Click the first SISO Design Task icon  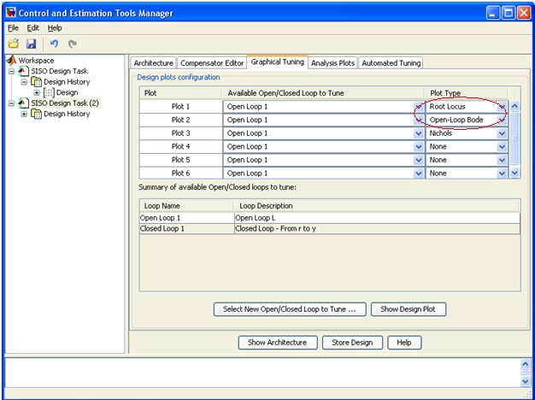pyautogui.click(x=23, y=71)
